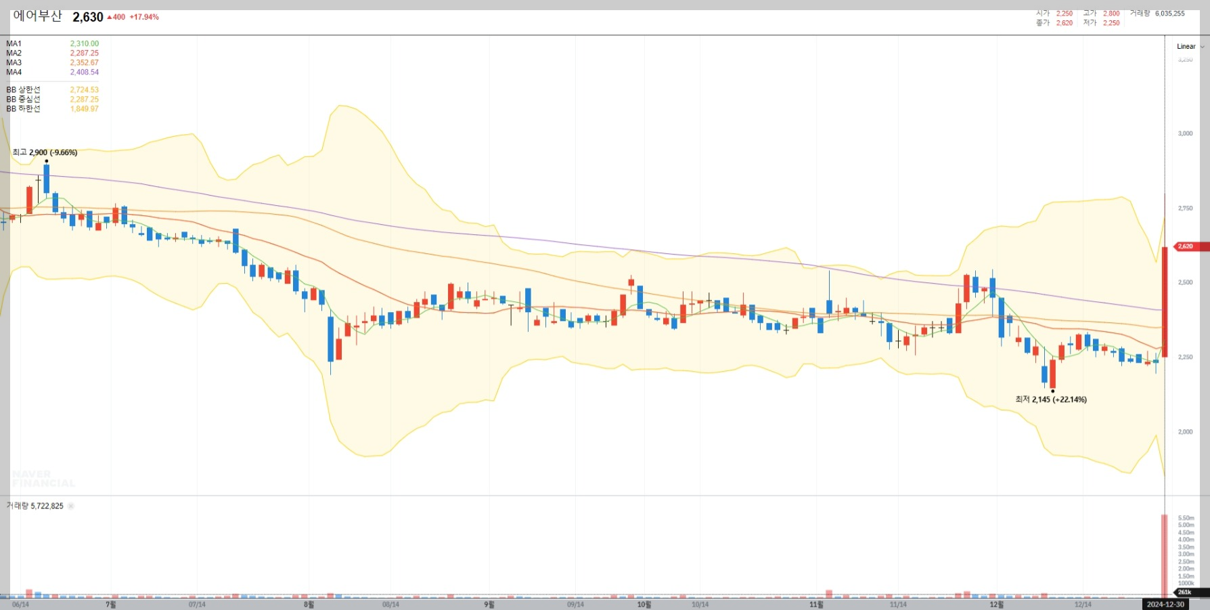Click the 2,500 price axis label
This screenshot has width=1210, height=610.
click(1185, 282)
